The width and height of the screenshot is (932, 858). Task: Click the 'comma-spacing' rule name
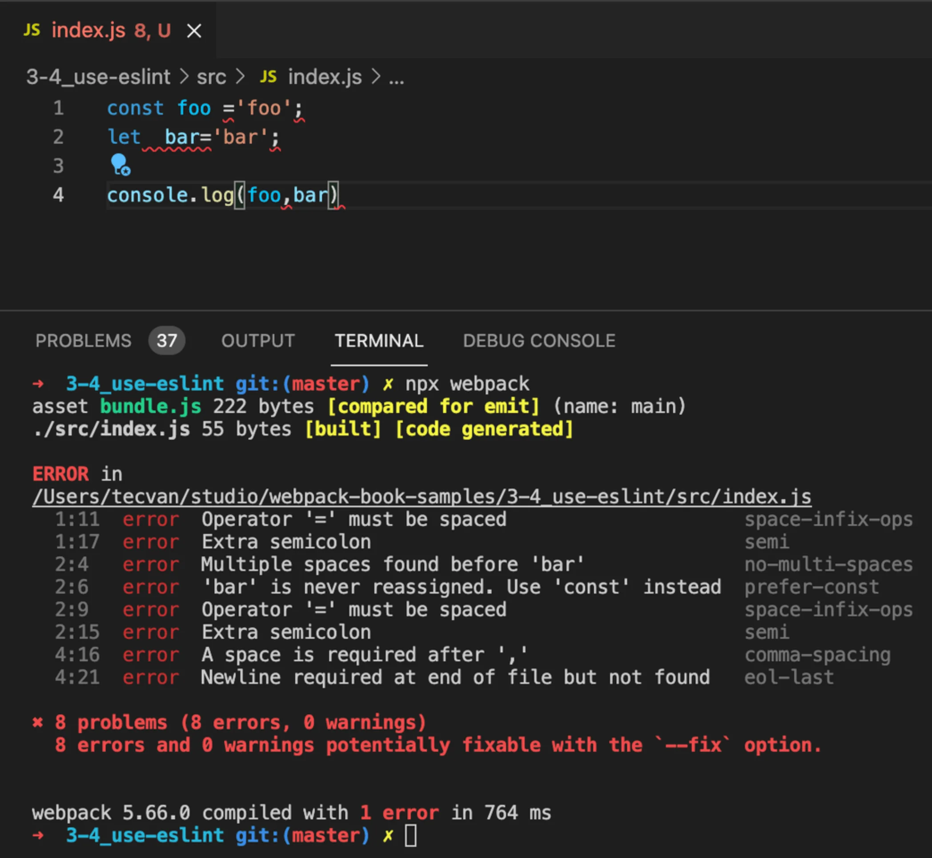coord(817,655)
